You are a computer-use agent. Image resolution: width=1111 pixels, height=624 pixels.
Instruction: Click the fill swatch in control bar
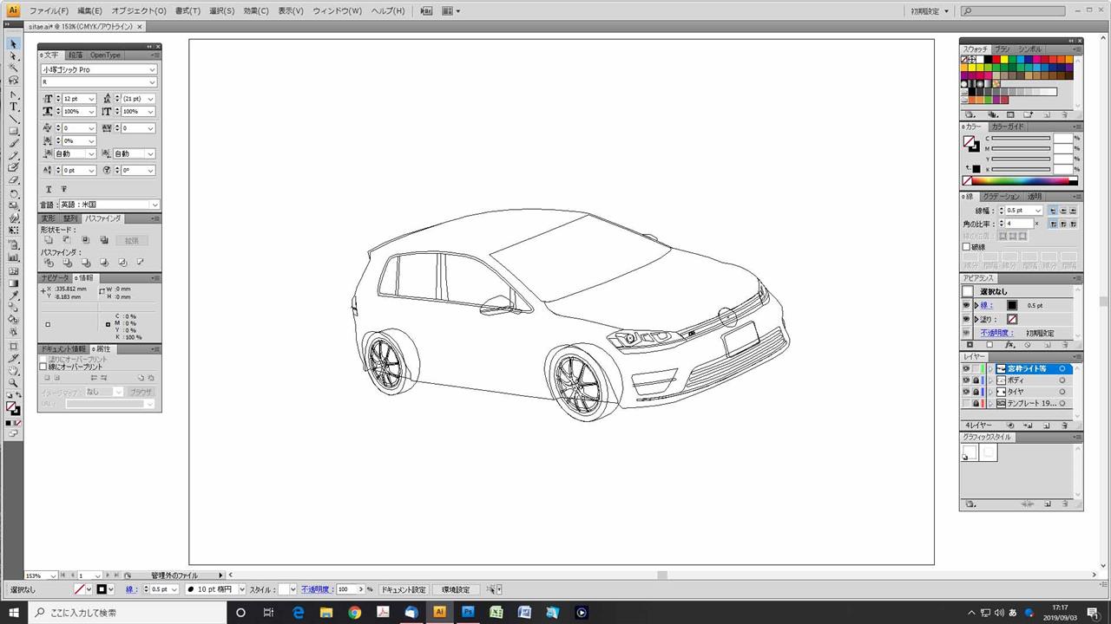[80, 589]
